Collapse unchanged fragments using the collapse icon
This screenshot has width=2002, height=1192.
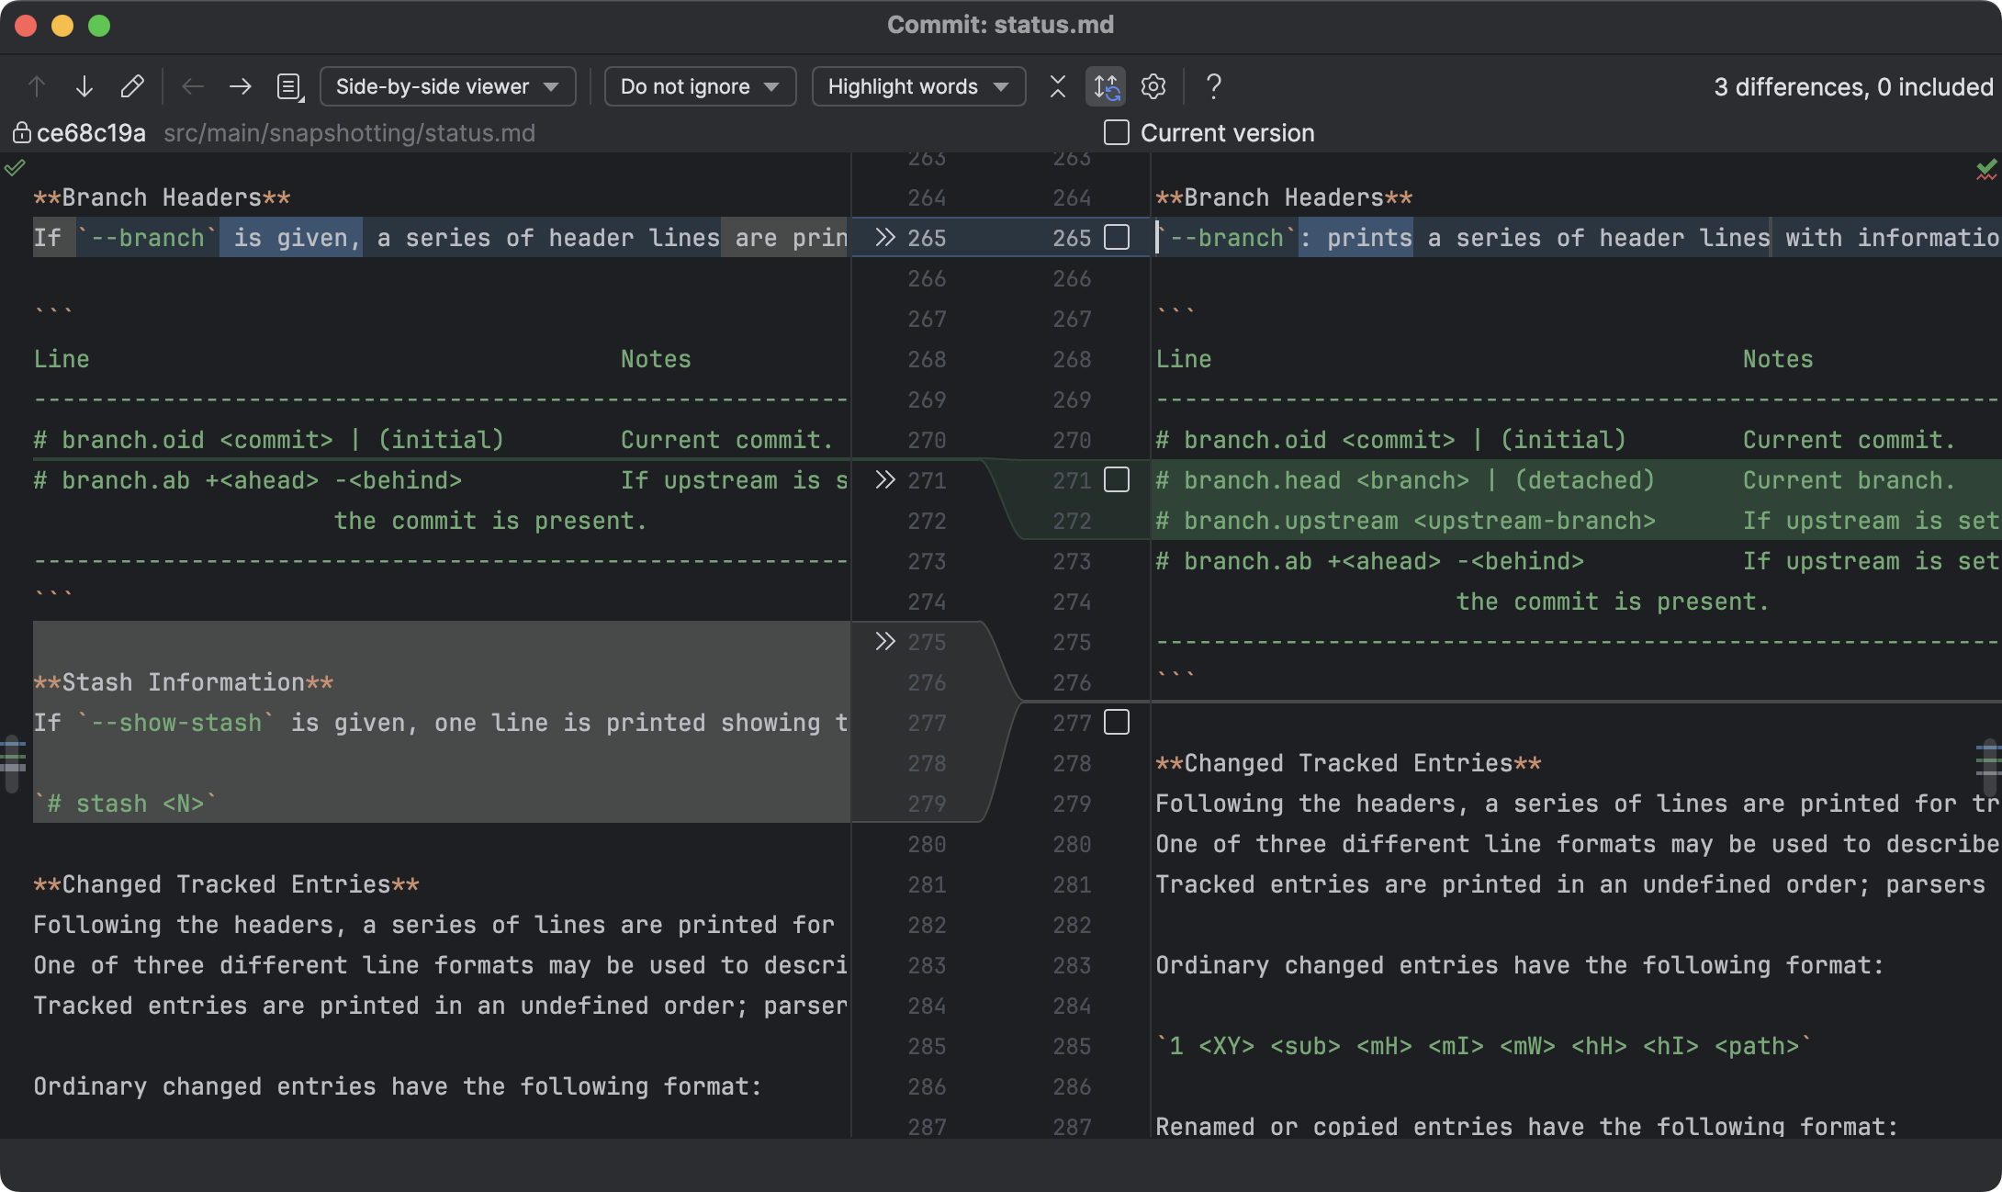coord(1057,86)
